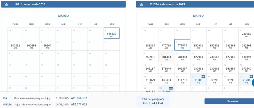254x108 pixels.
Task: Pick return March 23 at 210829 ARS
Action: pos(150,80)
